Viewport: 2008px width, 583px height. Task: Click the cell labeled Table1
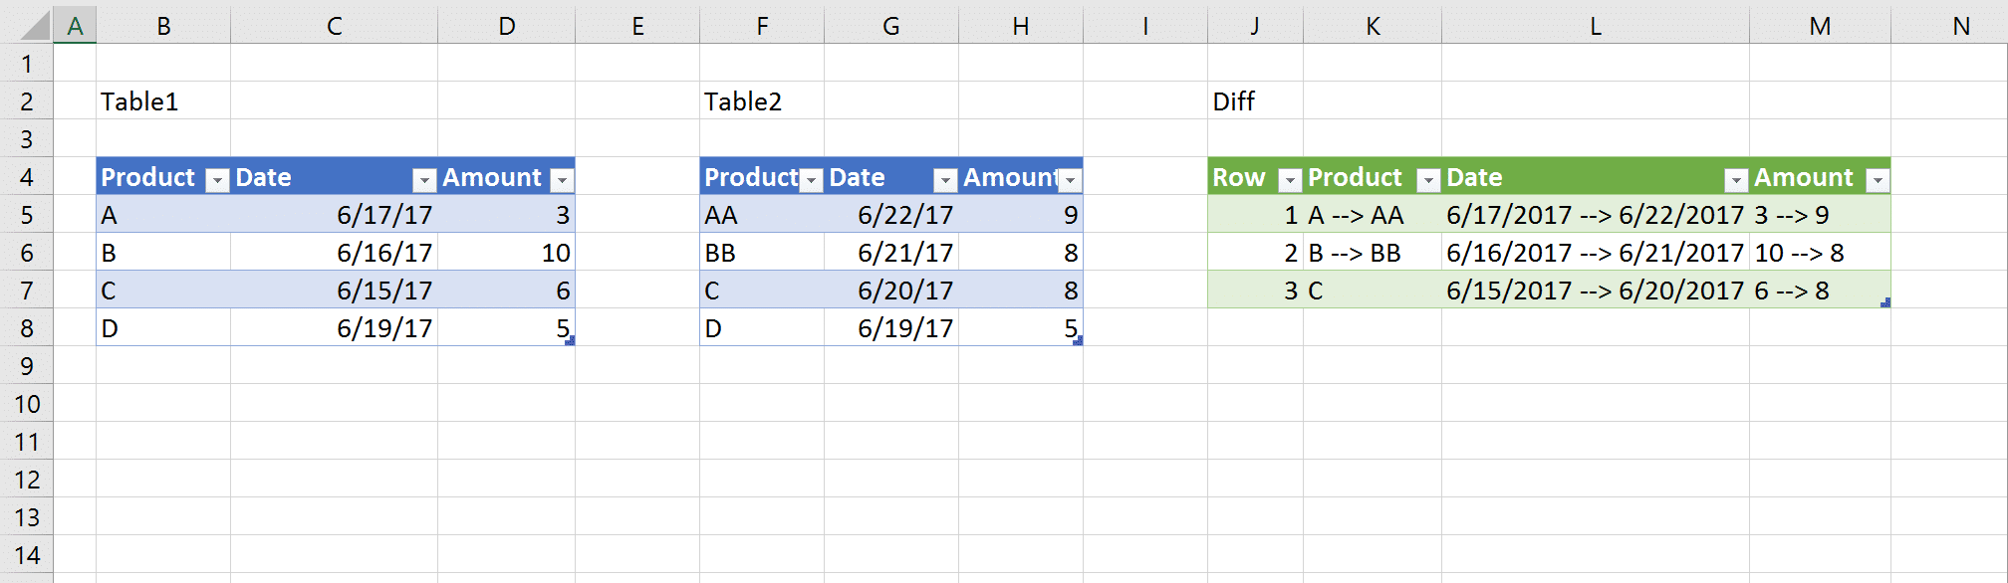click(x=139, y=101)
